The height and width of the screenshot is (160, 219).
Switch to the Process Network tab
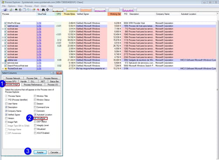point(13,78)
